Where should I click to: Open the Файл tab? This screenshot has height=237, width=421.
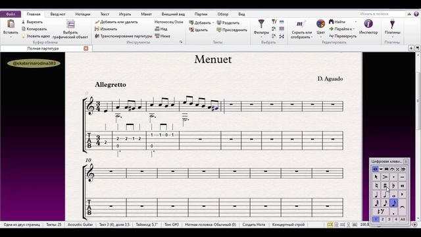pyautogui.click(x=11, y=14)
